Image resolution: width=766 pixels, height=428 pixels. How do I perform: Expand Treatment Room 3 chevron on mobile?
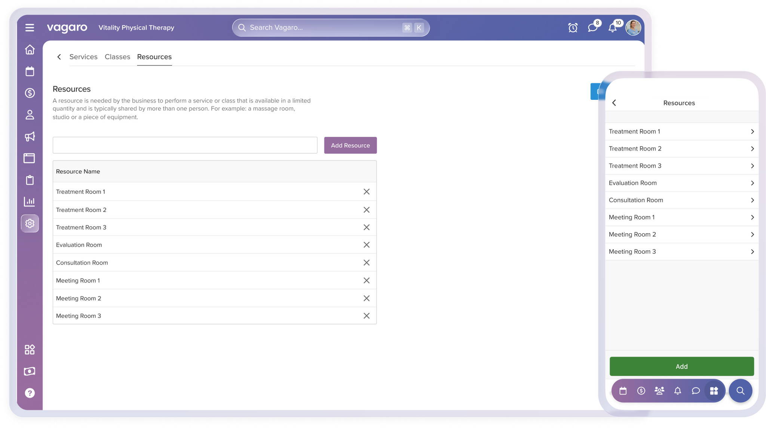point(752,166)
